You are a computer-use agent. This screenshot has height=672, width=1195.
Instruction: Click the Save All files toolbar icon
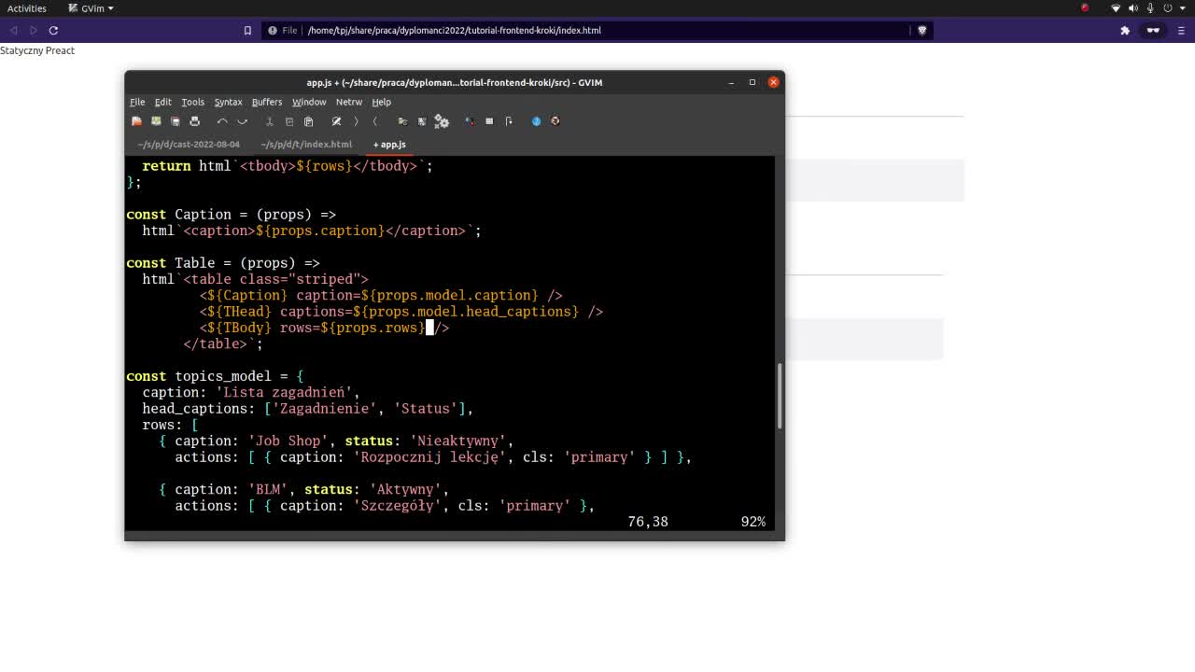pyautogui.click(x=176, y=121)
